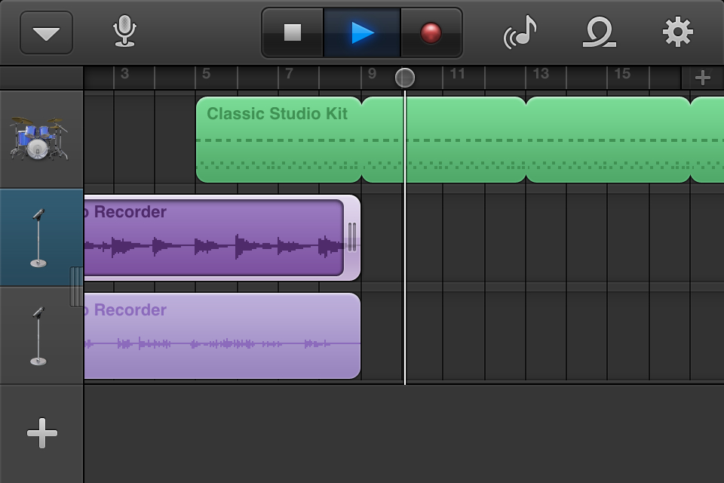Expand track controls using the side handle

[x=77, y=287]
